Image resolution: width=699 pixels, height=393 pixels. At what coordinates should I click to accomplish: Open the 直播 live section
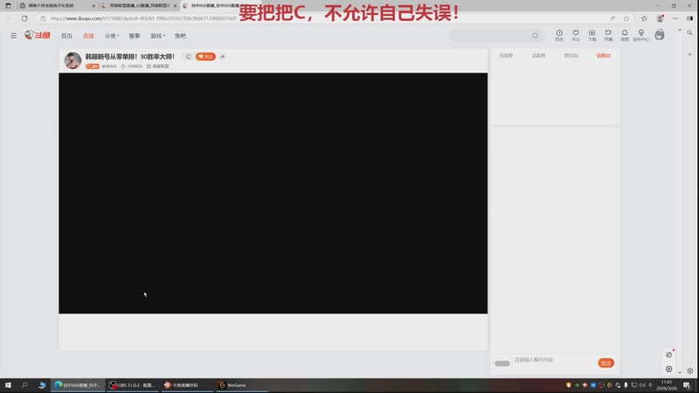pyautogui.click(x=88, y=36)
